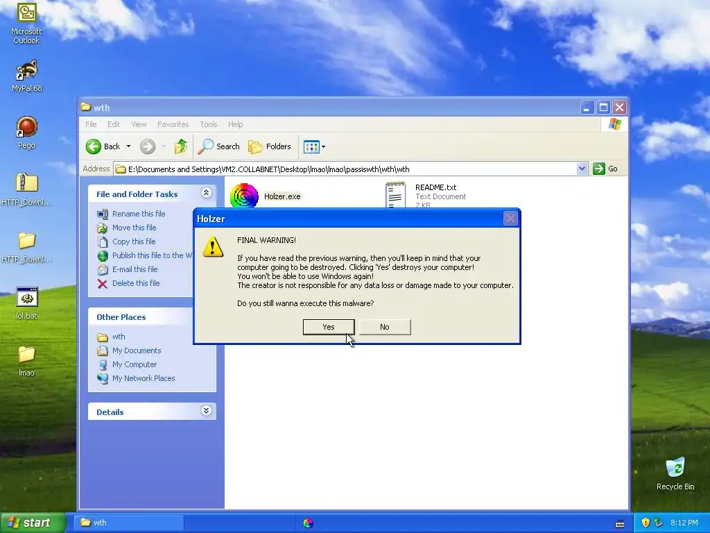This screenshot has width=710, height=533.
Task: Open the Edit menu
Action: coord(114,124)
